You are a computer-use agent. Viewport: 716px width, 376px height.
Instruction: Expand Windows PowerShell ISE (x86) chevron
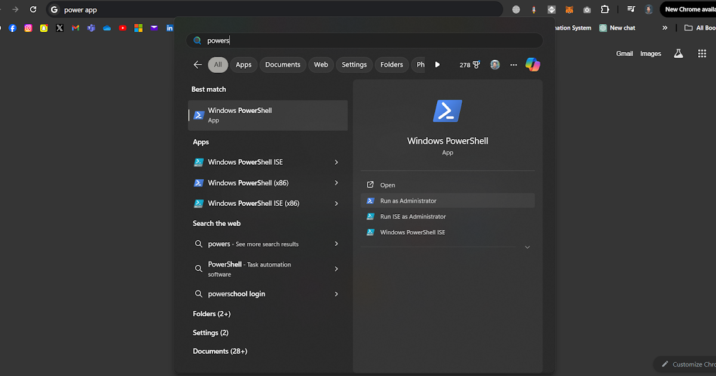(337, 204)
